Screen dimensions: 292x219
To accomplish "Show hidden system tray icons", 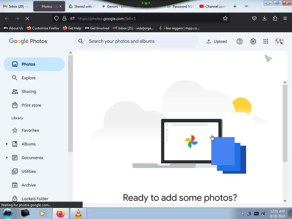I will [242, 214].
